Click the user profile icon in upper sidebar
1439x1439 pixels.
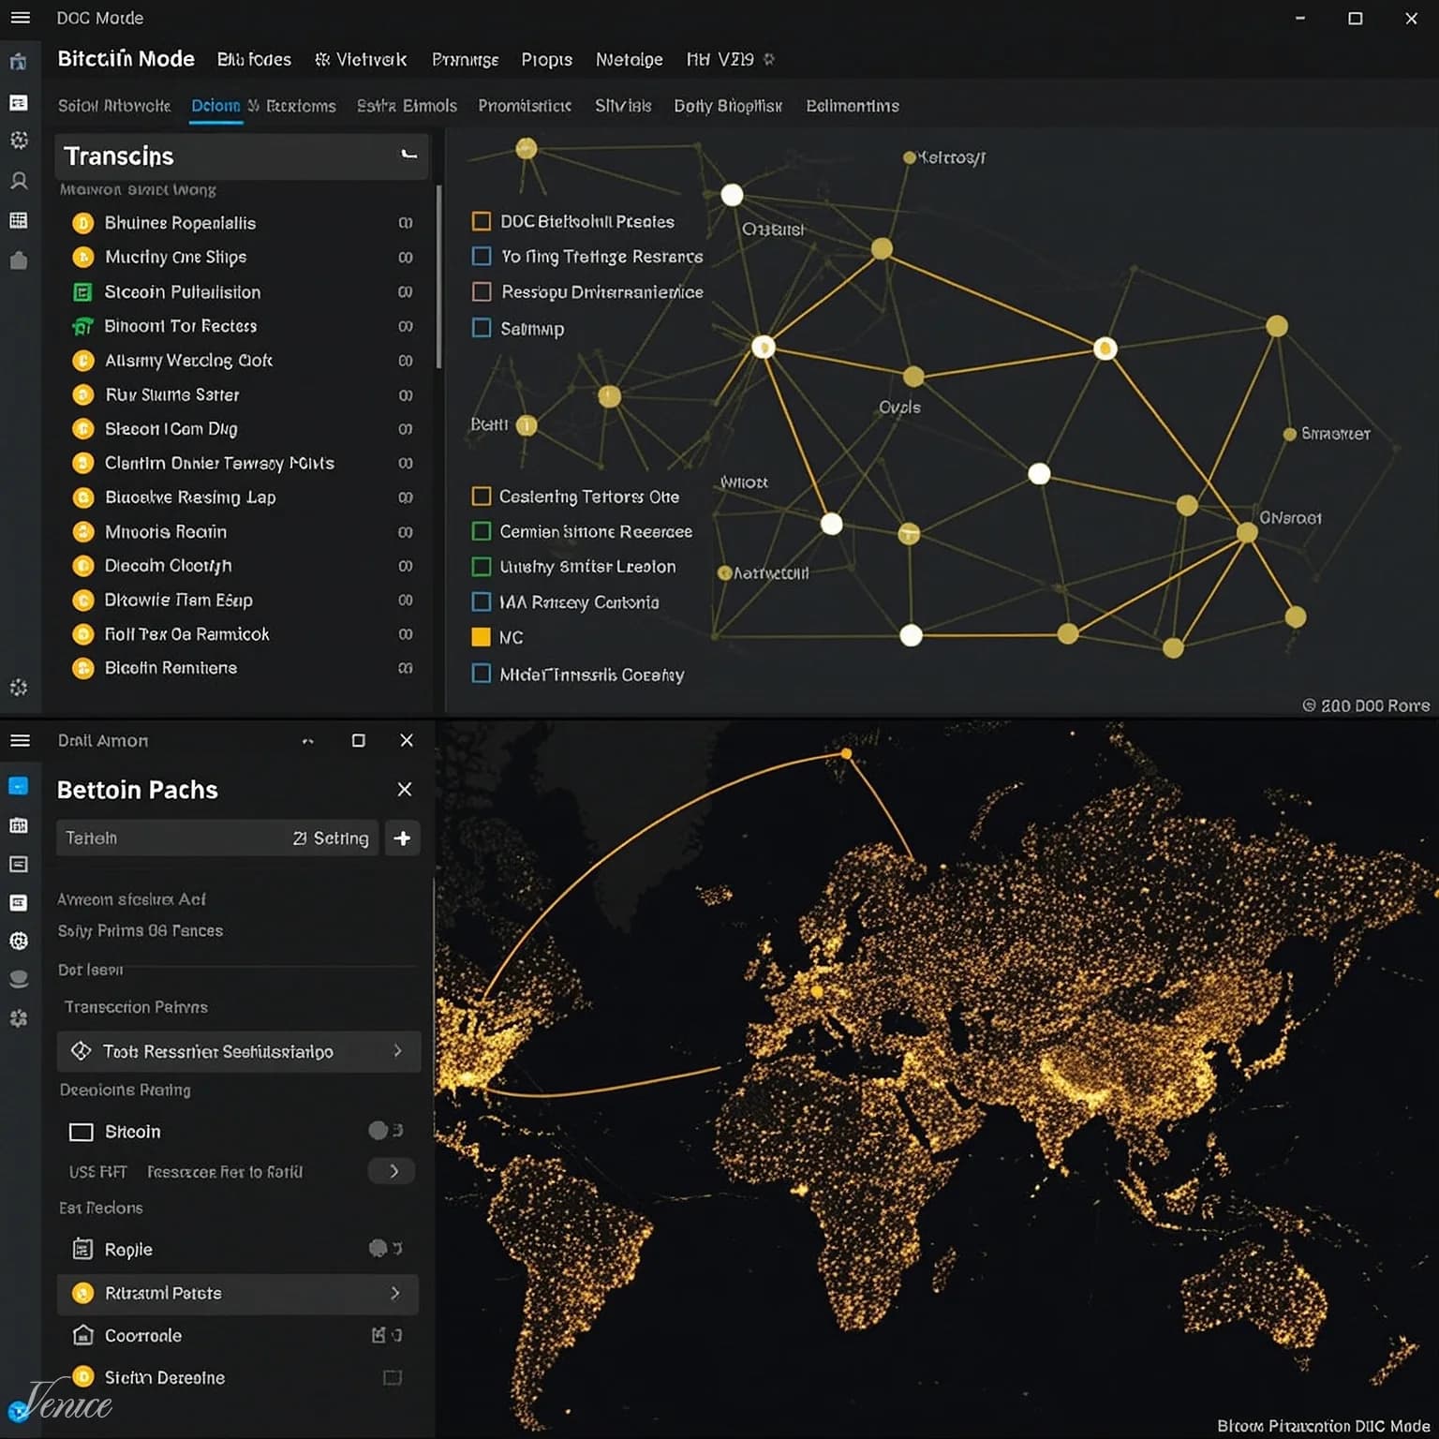[19, 181]
